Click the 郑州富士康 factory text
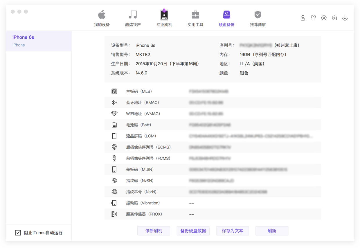The height and width of the screenshot is (248, 360). tap(287, 45)
